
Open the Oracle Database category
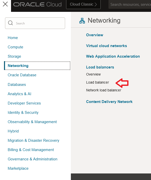click(22, 75)
